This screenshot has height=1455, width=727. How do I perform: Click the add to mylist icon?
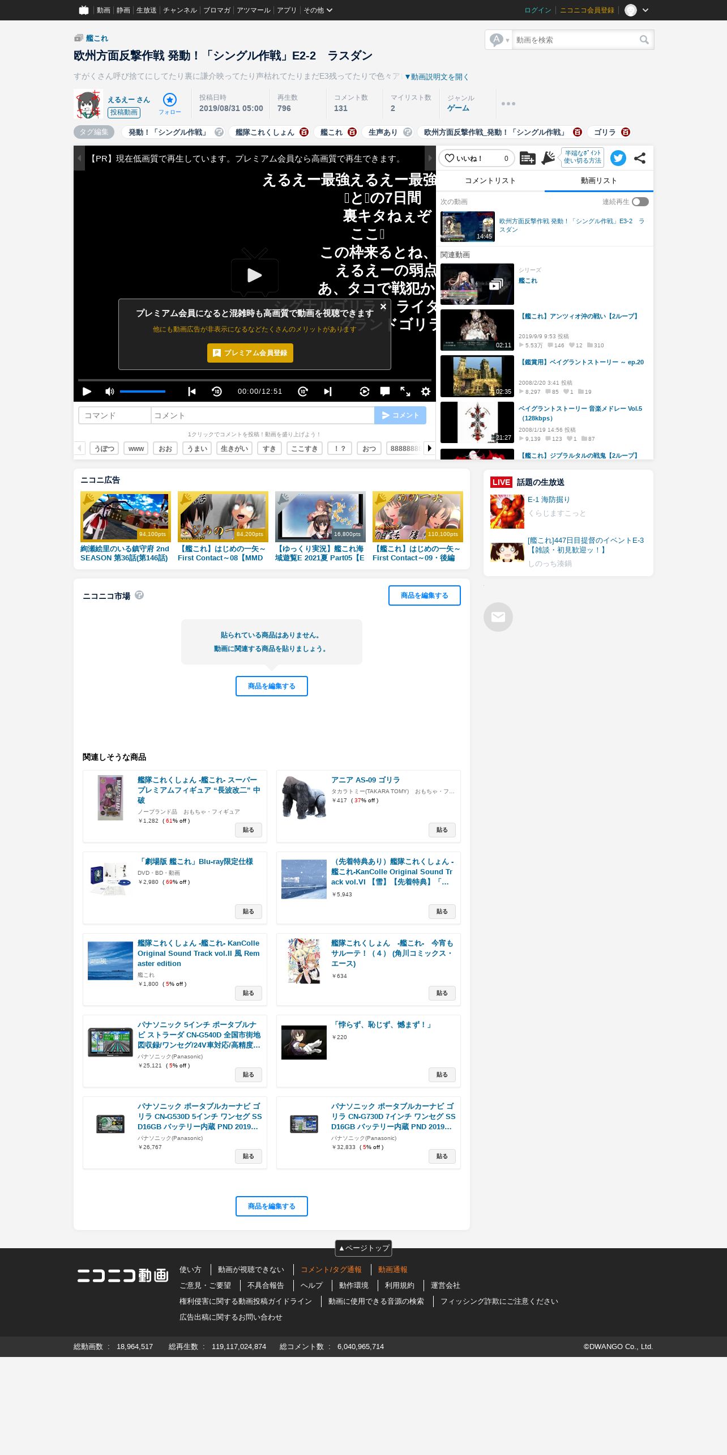click(x=527, y=158)
